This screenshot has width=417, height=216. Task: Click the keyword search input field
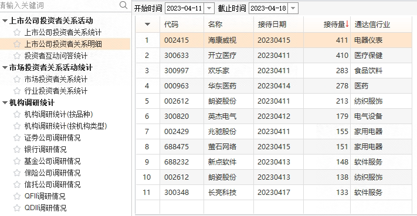click(x=59, y=5)
